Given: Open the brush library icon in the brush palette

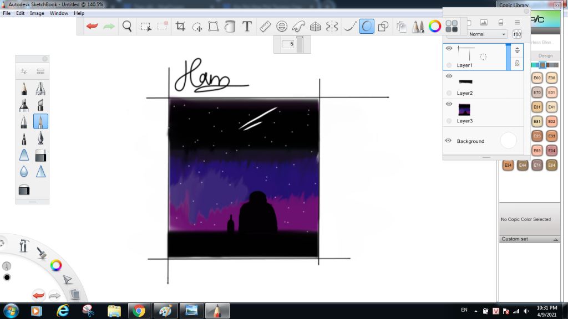Looking at the screenshot, I should [x=40, y=71].
